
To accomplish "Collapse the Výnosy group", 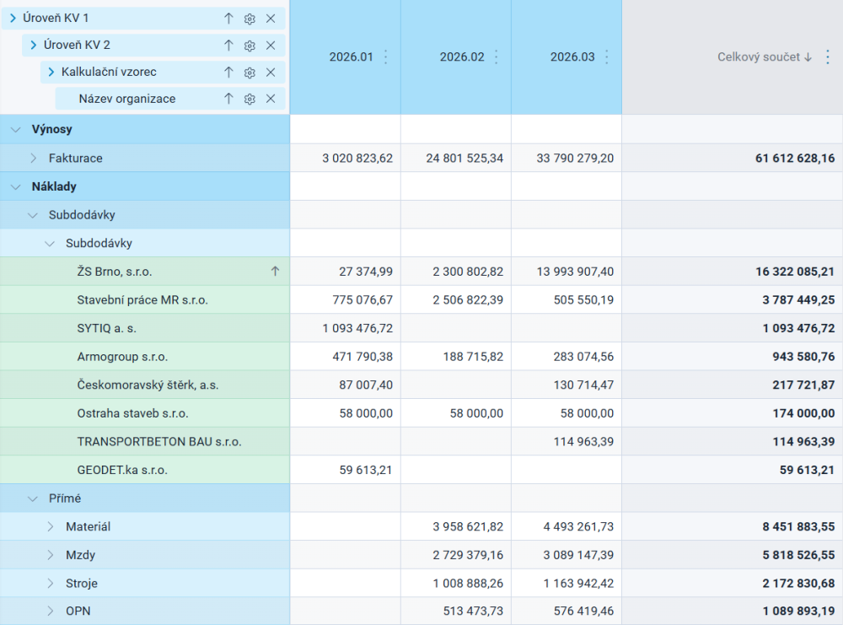I will (16, 130).
